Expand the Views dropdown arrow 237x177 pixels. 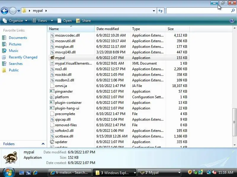tap(52, 21)
